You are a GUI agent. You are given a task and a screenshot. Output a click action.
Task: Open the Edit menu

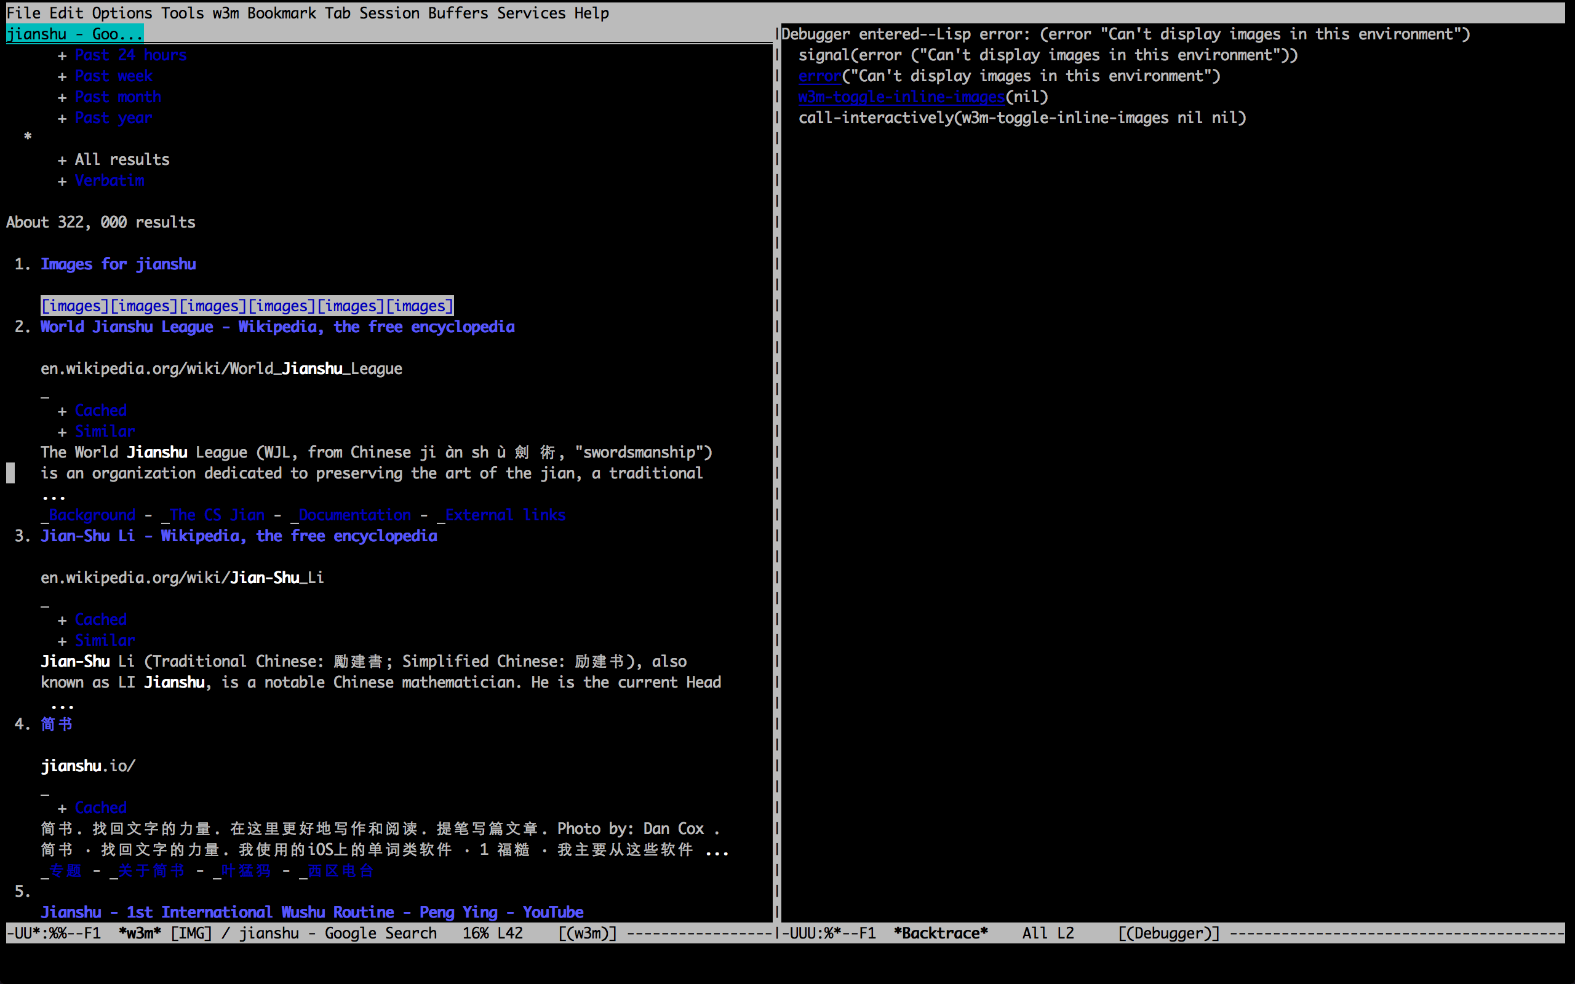[x=66, y=13]
